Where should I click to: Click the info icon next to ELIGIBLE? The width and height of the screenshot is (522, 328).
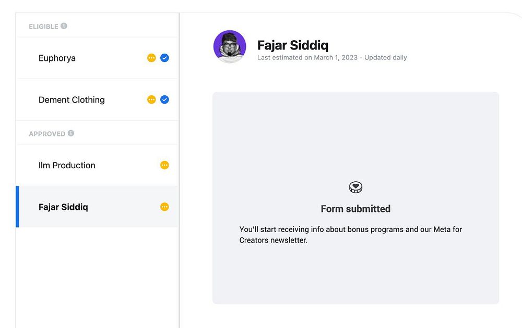[x=64, y=26]
